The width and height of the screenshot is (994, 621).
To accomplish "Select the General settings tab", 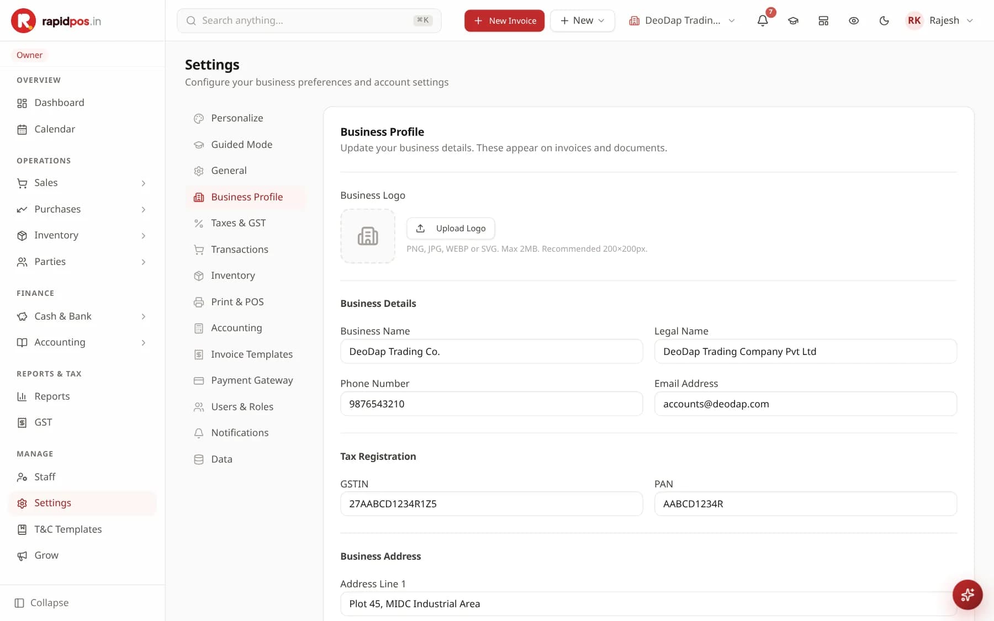I will click(x=245, y=171).
